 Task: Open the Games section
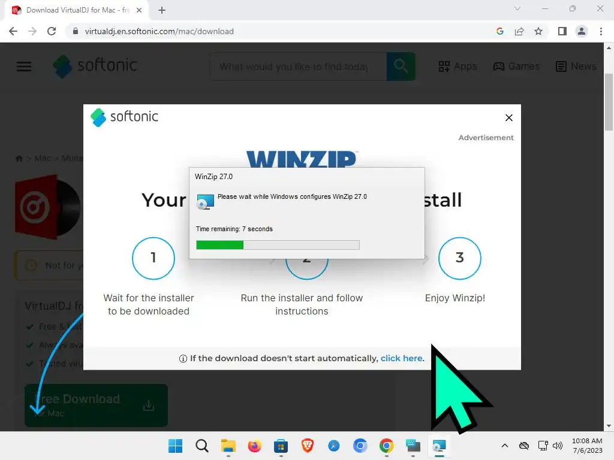[x=516, y=66]
